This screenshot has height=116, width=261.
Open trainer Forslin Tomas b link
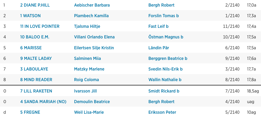pos(164,16)
